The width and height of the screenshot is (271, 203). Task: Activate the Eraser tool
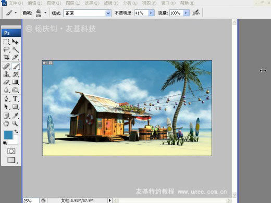click(6, 82)
